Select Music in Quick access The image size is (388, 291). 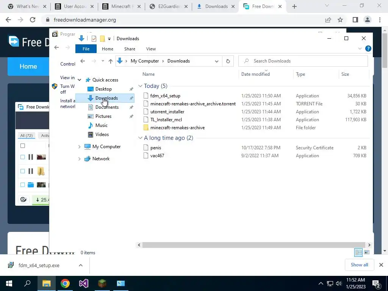tap(102, 125)
